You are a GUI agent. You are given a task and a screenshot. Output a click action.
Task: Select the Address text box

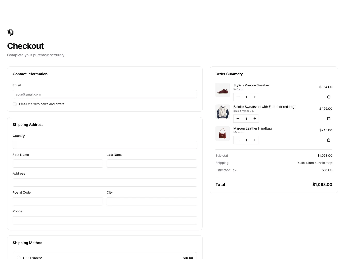(x=105, y=182)
